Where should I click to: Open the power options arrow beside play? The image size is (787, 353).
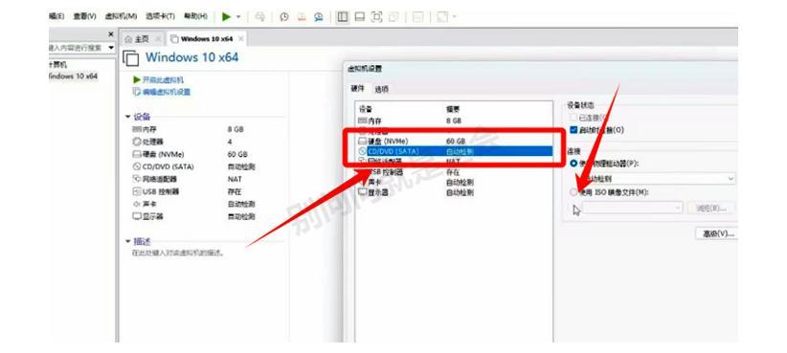(238, 17)
